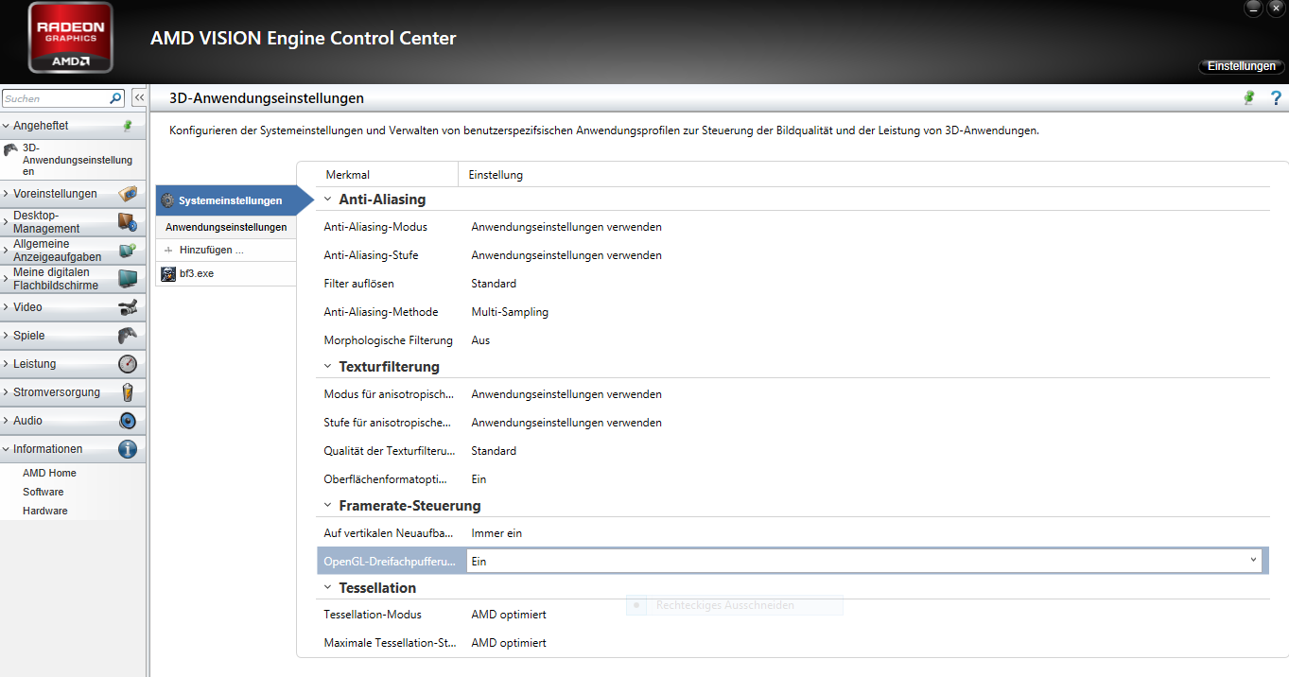1289x677 pixels.
Task: Click the Radeon Graphics AMD logo
Action: tap(71, 37)
